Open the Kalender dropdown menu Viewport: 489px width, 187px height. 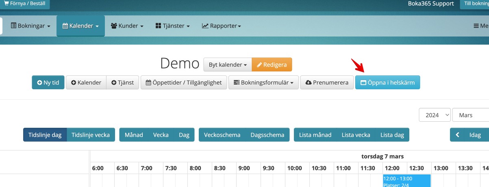[80, 26]
